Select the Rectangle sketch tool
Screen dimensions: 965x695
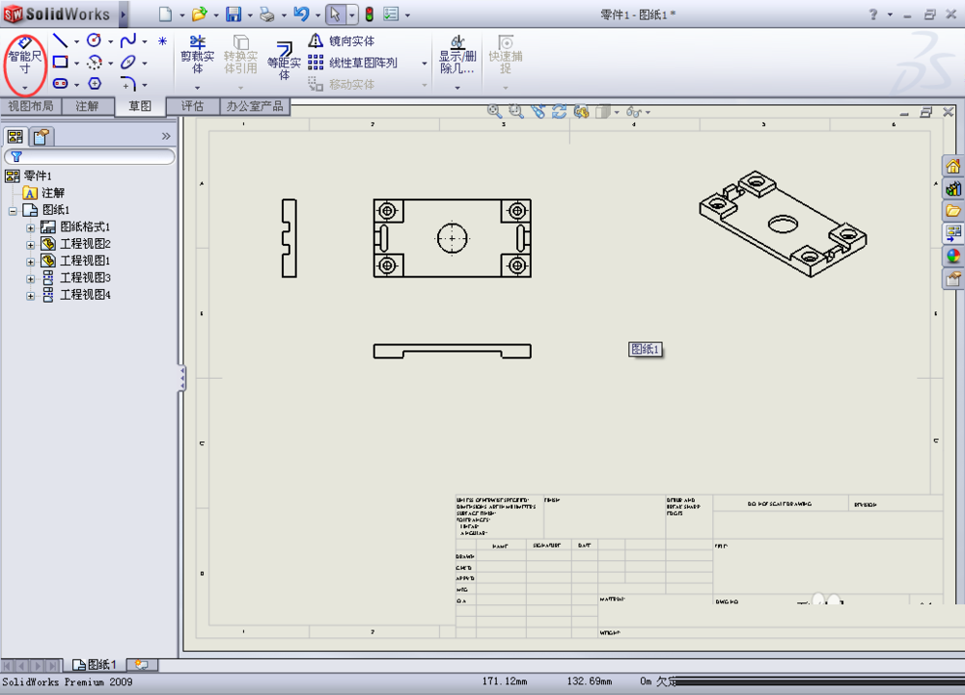pos(60,62)
